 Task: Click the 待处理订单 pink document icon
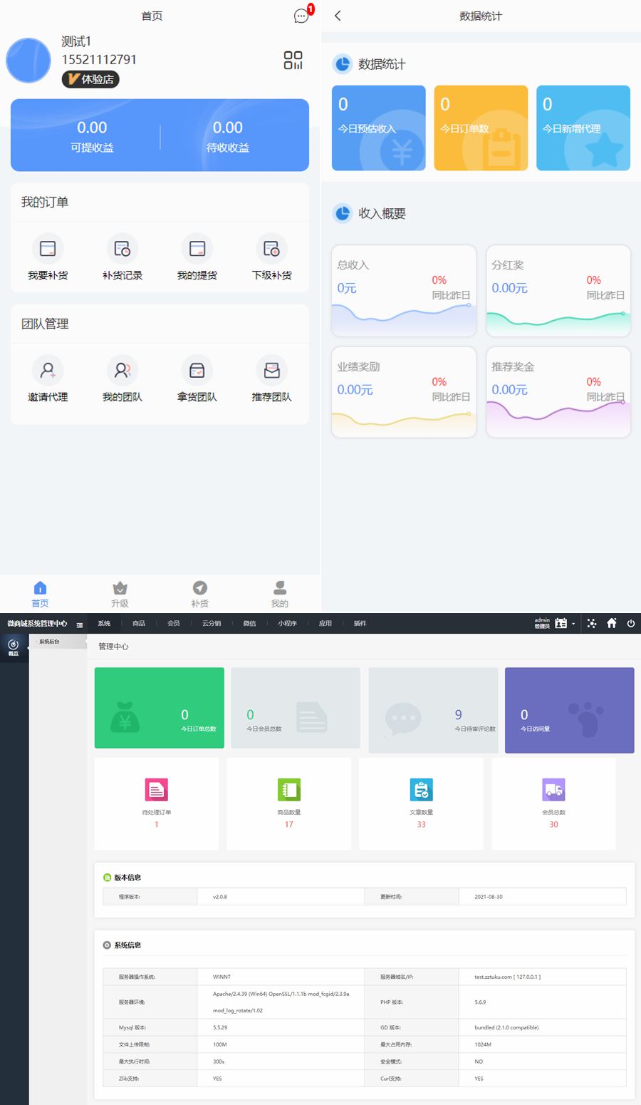157,790
